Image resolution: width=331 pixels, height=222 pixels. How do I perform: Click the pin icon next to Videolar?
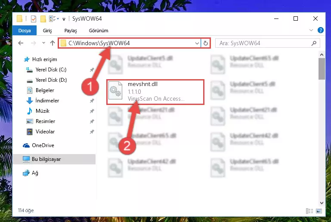(92, 132)
